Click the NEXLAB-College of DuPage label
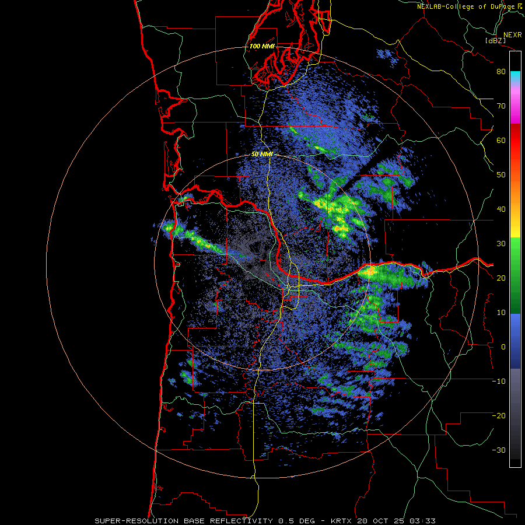 [x=467, y=6]
